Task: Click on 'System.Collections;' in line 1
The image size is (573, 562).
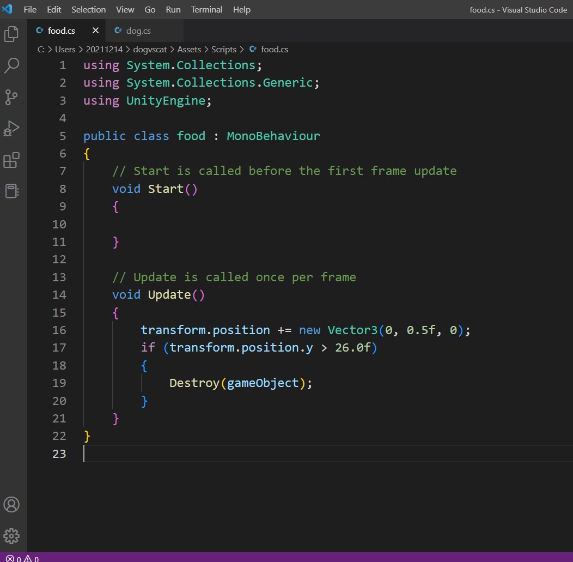Action: pos(194,65)
